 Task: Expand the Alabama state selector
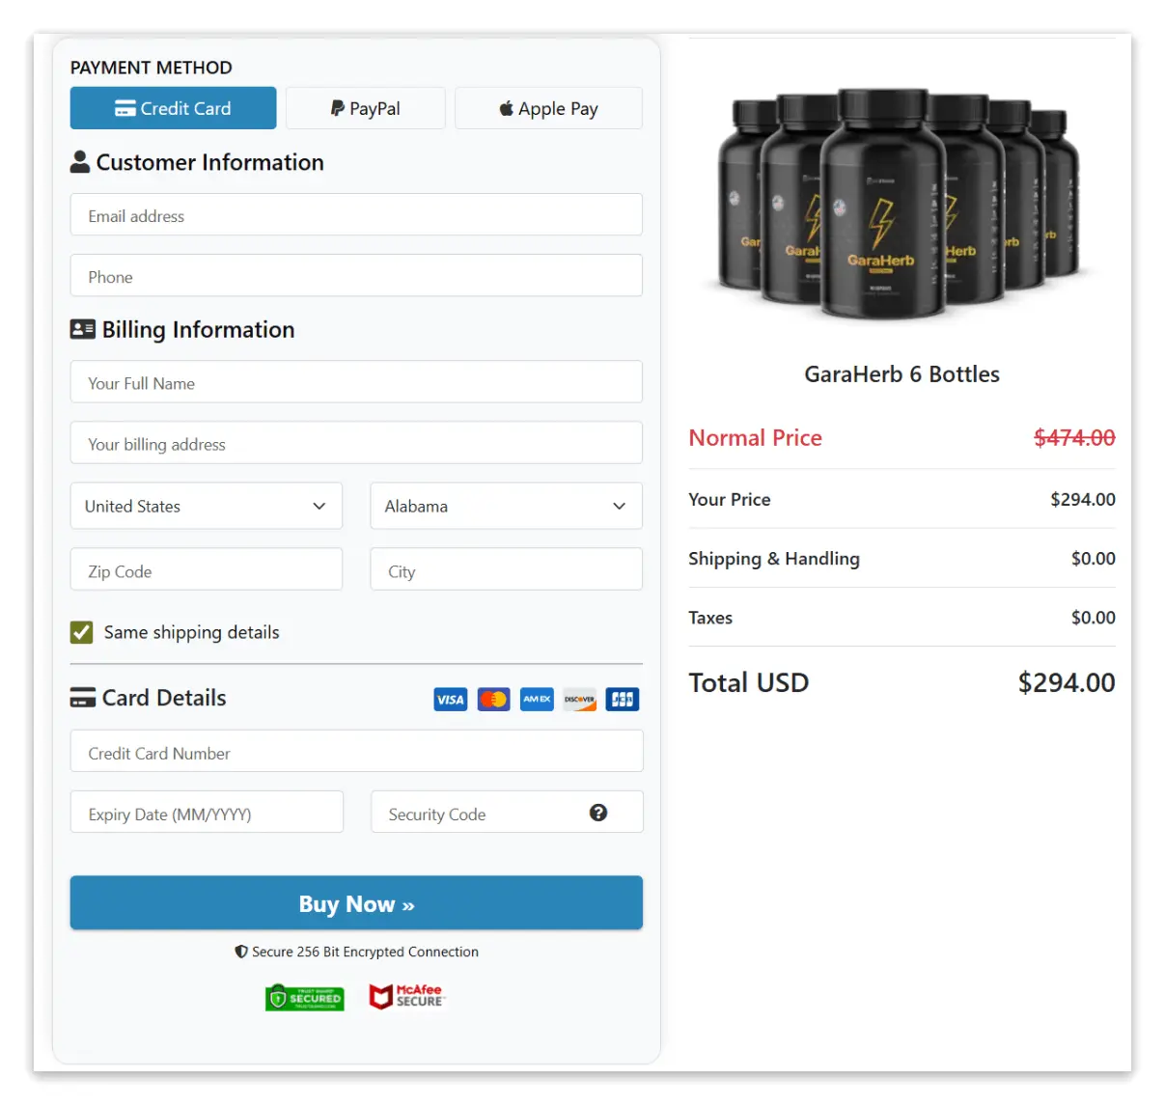point(506,506)
